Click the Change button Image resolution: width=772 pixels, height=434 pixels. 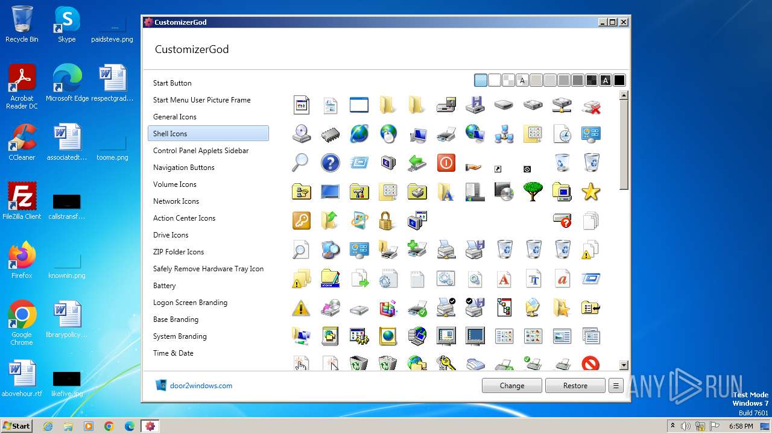pos(512,386)
